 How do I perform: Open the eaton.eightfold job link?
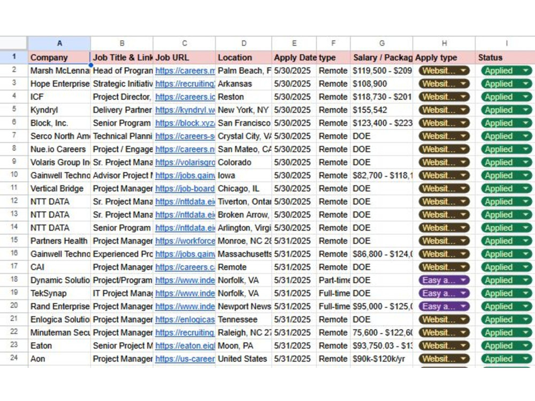(185, 346)
